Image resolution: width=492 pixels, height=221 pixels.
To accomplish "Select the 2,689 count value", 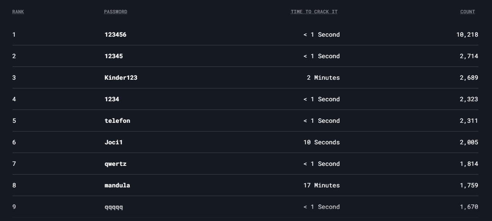I will pyautogui.click(x=468, y=78).
